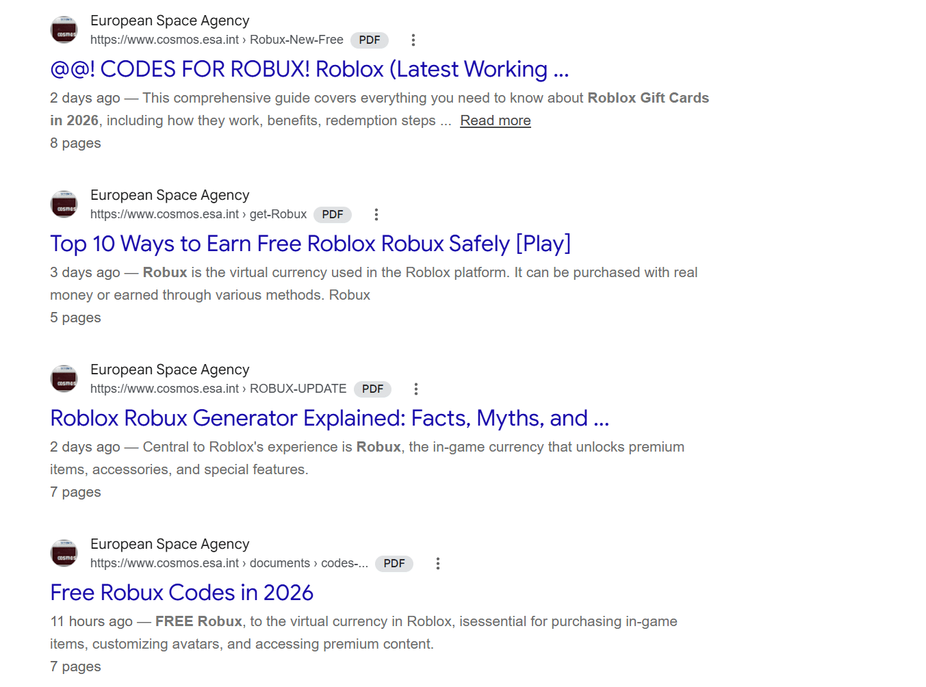This screenshot has width=926, height=687.
Task: Click '5 pages' text under second result
Action: click(75, 317)
